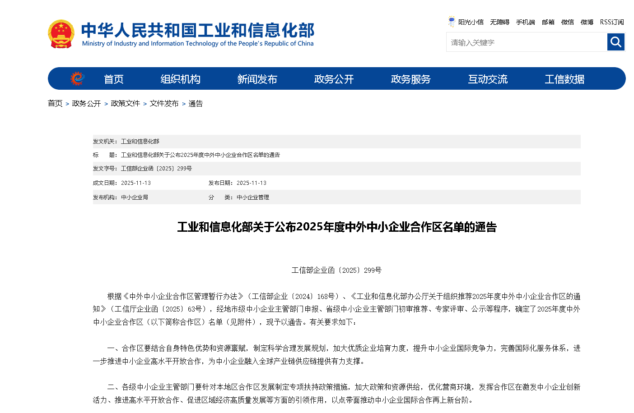Subscribe via the RSS订阅 link
The width and height of the screenshot is (634, 413).
pos(612,22)
